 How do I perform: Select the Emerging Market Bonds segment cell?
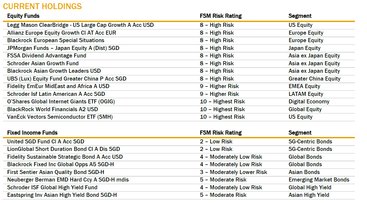click(319, 180)
